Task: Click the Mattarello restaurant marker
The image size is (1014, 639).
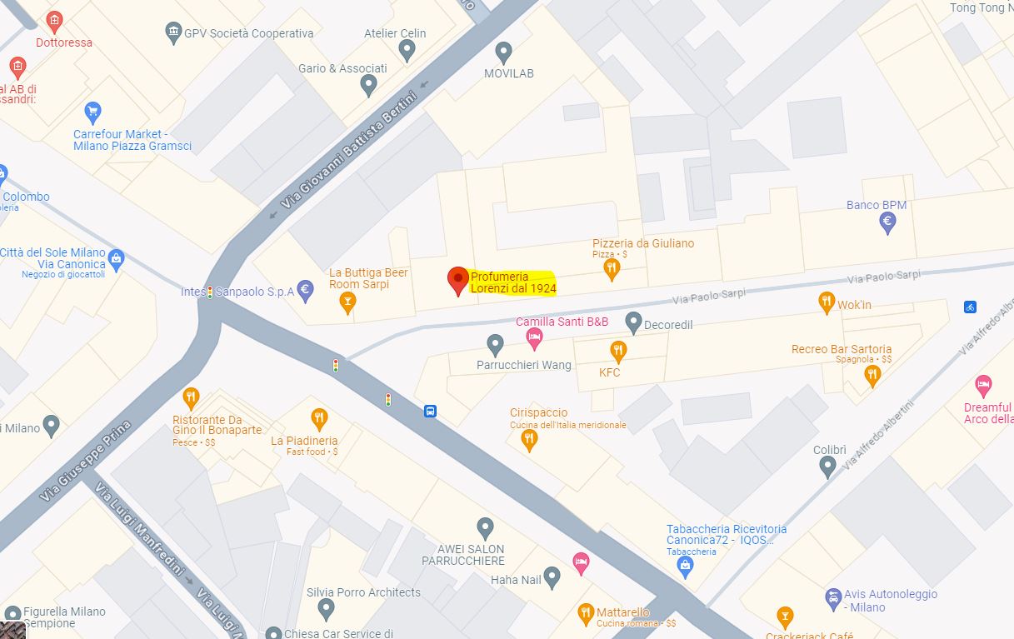Action: (586, 615)
